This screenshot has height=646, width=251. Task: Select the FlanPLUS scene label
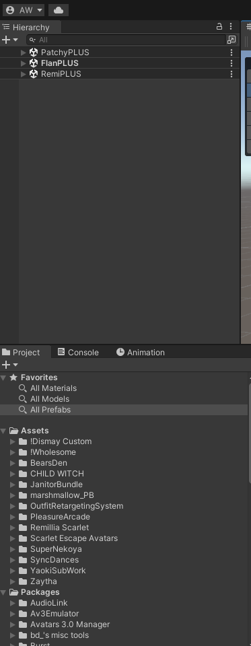click(x=59, y=63)
